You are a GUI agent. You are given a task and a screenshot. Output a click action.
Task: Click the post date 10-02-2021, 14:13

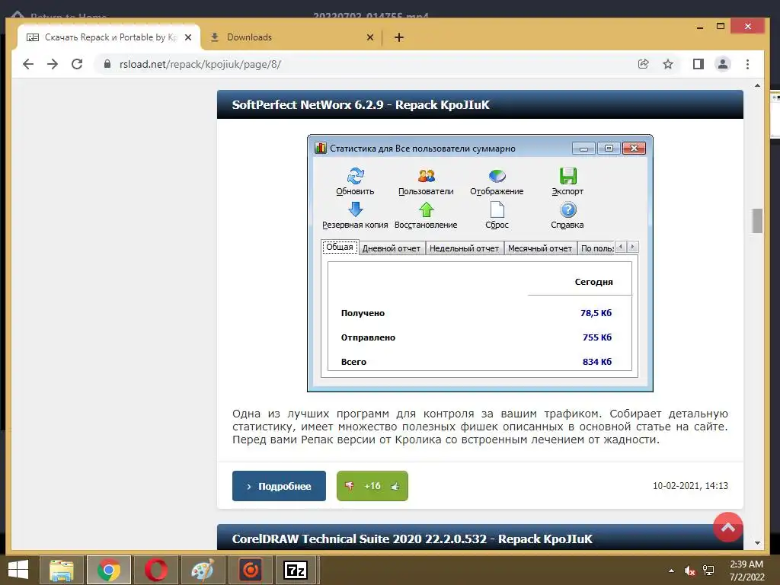click(690, 486)
